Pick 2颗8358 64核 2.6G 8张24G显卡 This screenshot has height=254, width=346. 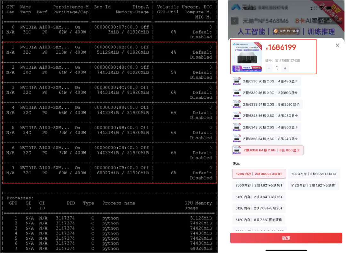(266, 139)
